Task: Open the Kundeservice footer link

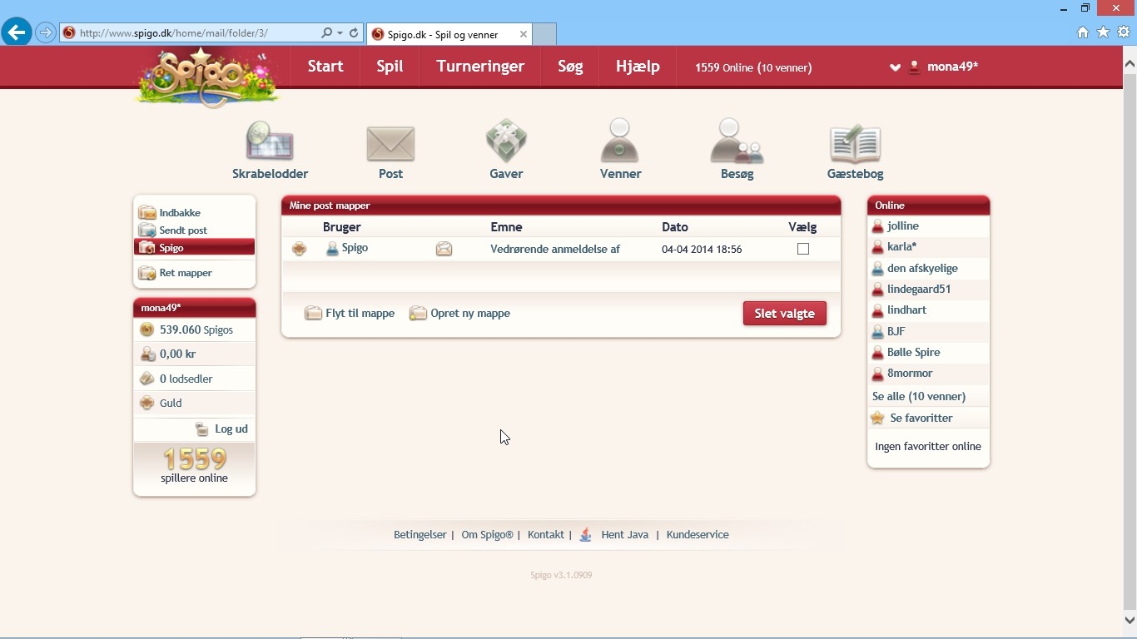Action: coord(698,535)
